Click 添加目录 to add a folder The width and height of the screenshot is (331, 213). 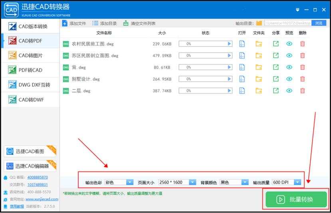105,23
